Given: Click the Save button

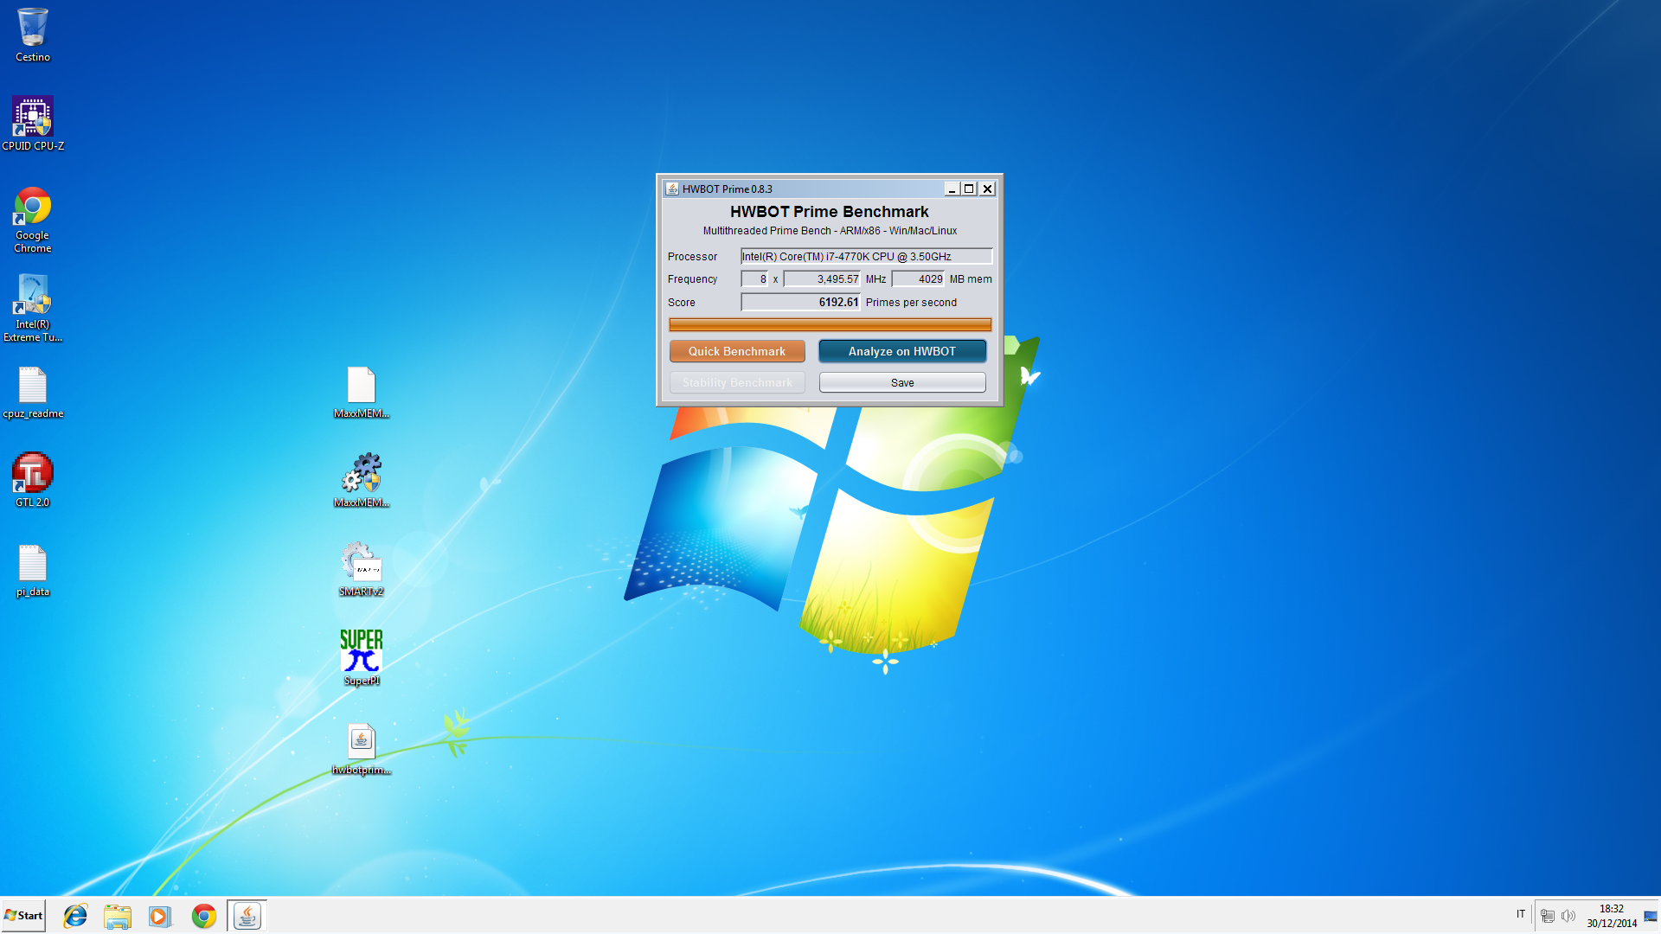Looking at the screenshot, I should coord(902,382).
